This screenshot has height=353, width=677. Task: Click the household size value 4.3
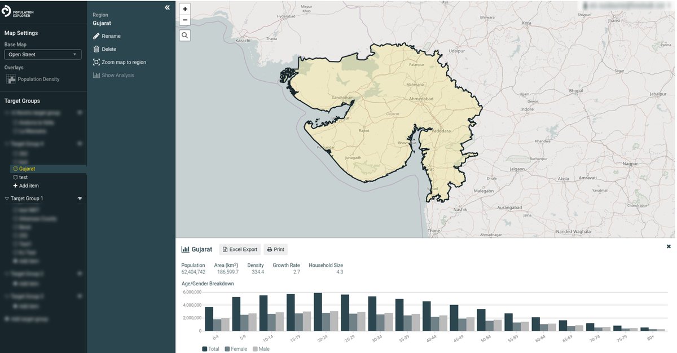coord(340,272)
